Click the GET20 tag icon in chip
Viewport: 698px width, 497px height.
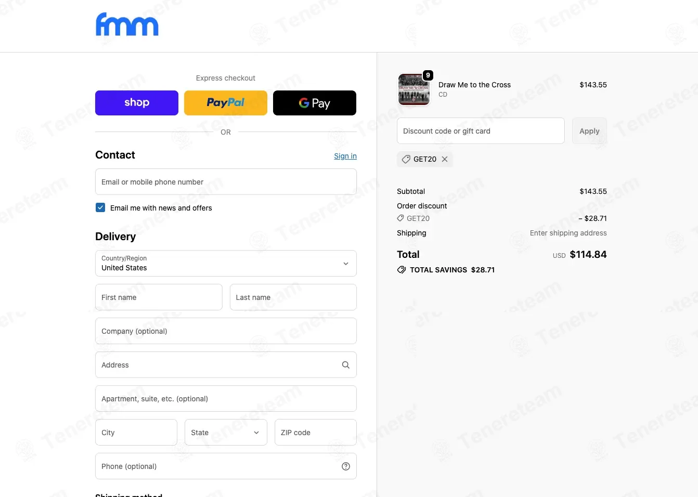[x=406, y=159]
